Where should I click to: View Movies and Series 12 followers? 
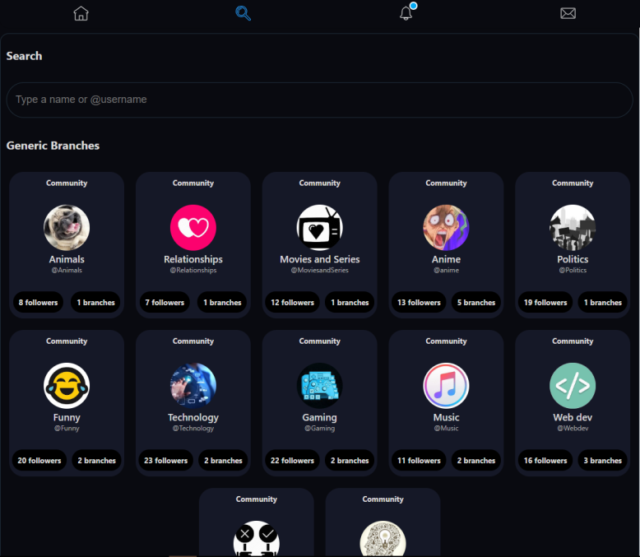(x=292, y=303)
